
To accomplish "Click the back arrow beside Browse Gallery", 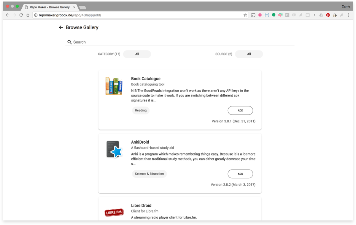I will pyautogui.click(x=61, y=28).
